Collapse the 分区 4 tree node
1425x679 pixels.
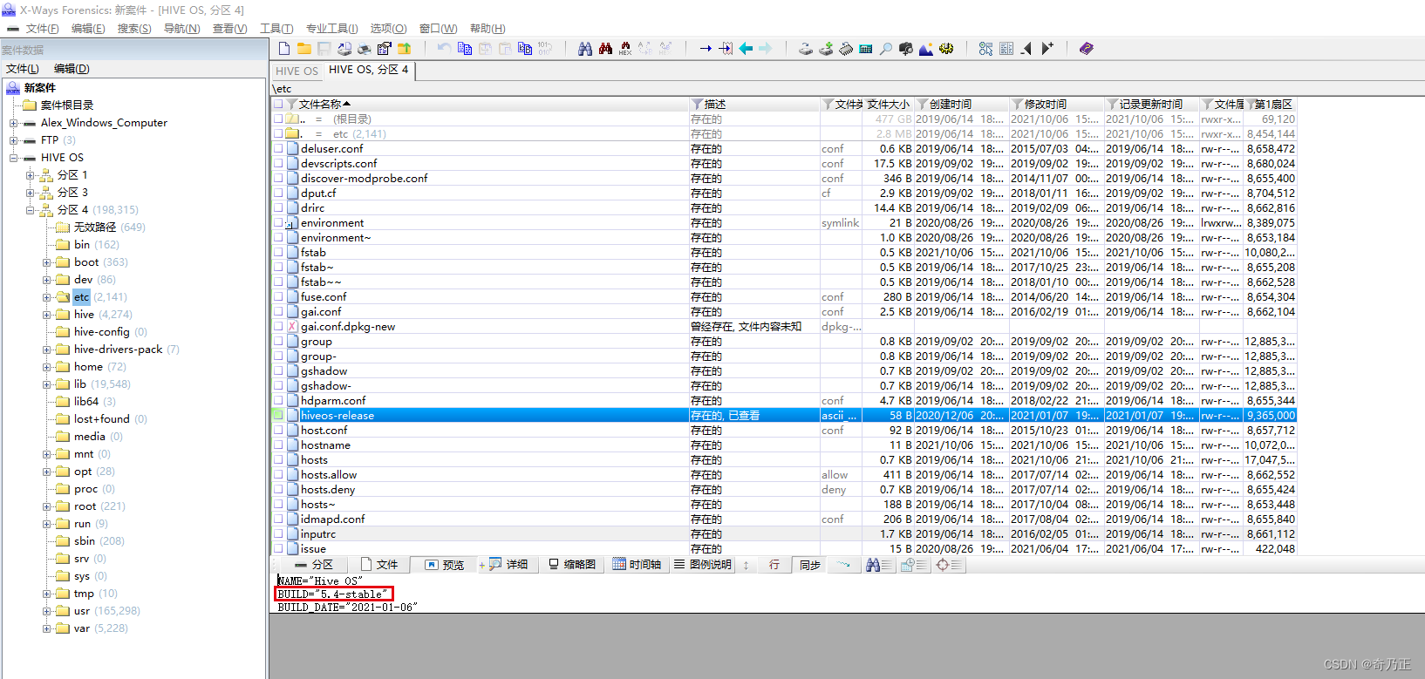(x=31, y=210)
